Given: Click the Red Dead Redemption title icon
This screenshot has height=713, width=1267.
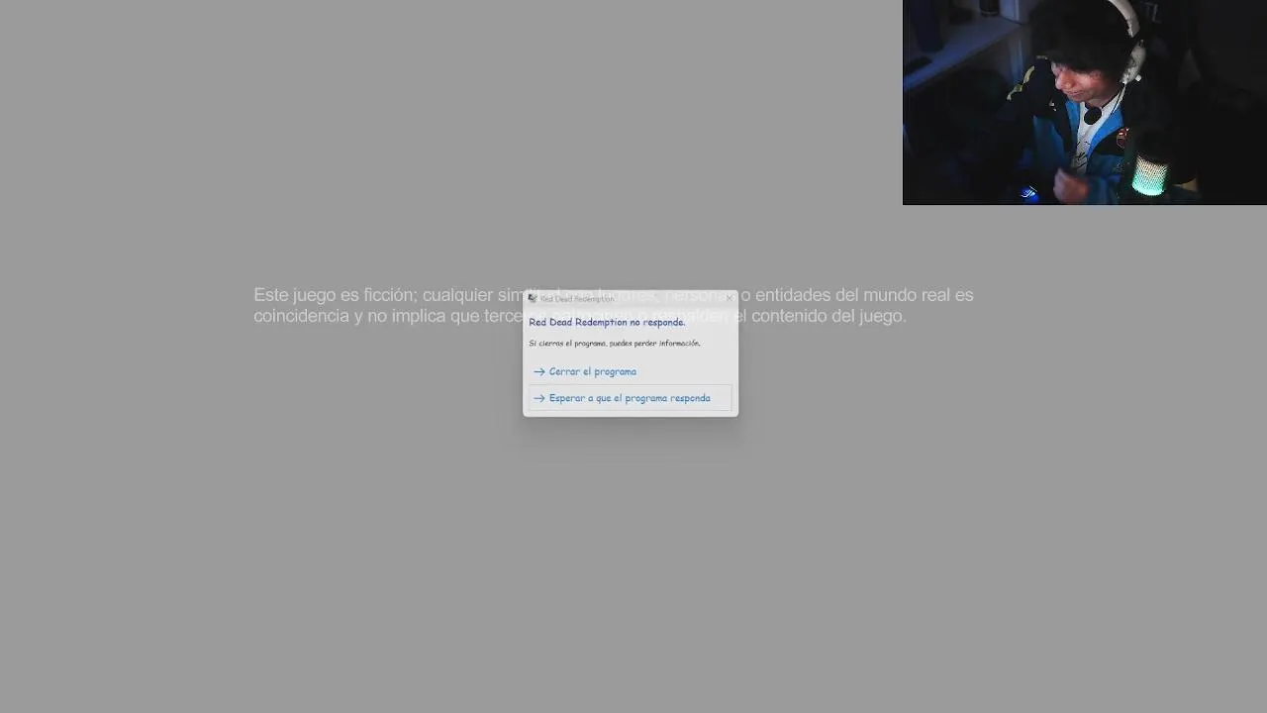Looking at the screenshot, I should coord(533,298).
